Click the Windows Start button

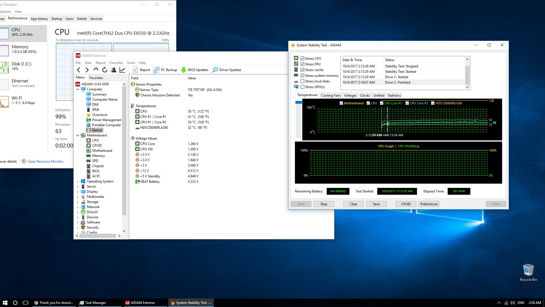5,303
